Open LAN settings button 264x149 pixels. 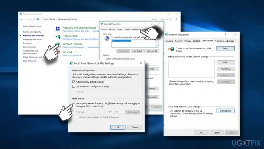[225, 111]
